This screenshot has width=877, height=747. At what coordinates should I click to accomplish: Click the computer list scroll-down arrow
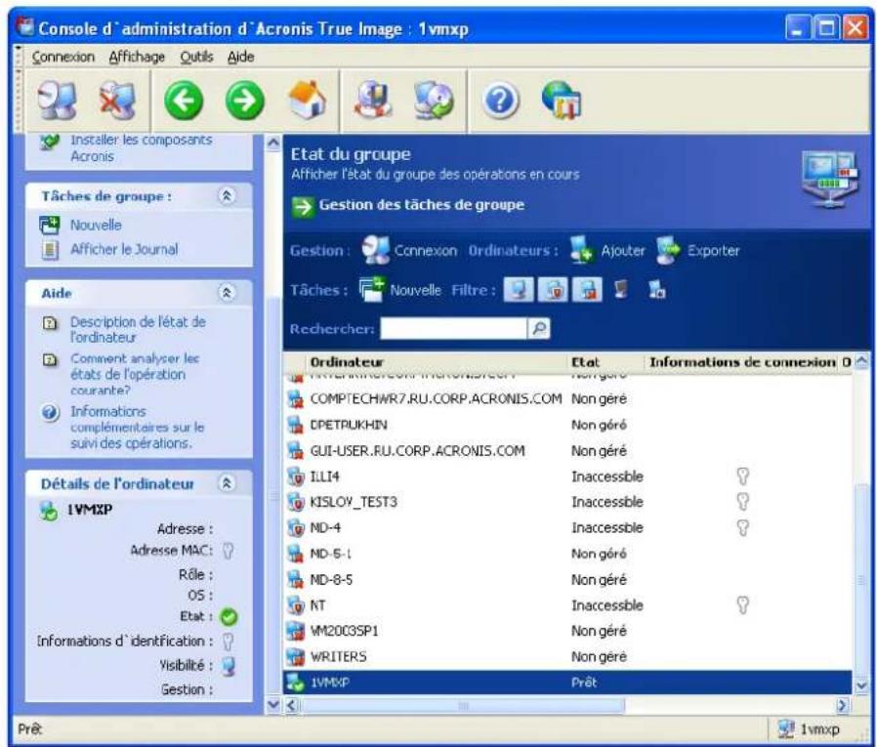tap(862, 685)
